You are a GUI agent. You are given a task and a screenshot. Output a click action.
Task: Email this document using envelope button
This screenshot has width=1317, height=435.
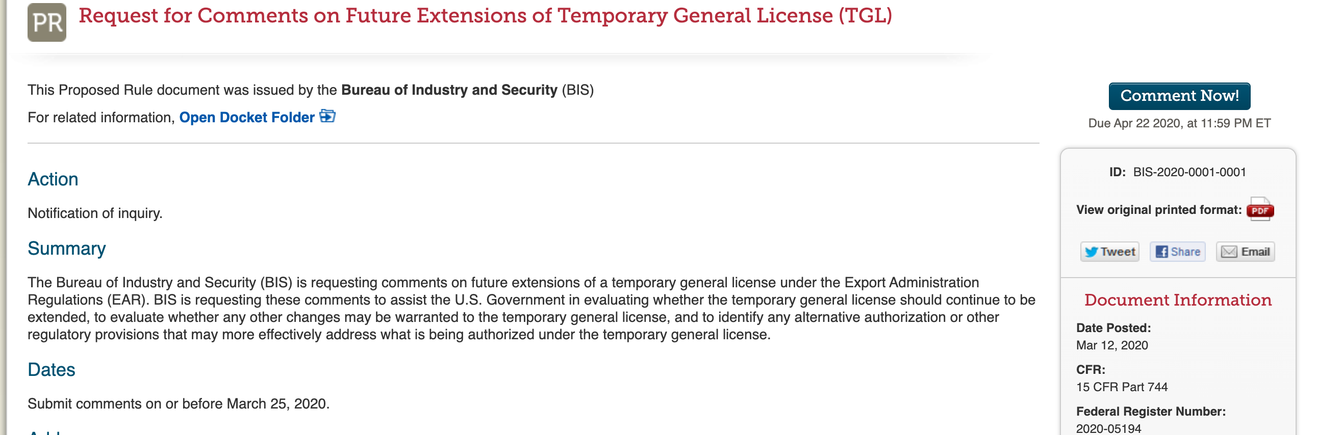[x=1245, y=252]
